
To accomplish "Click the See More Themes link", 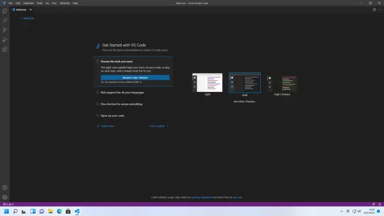I will point(244,101).
